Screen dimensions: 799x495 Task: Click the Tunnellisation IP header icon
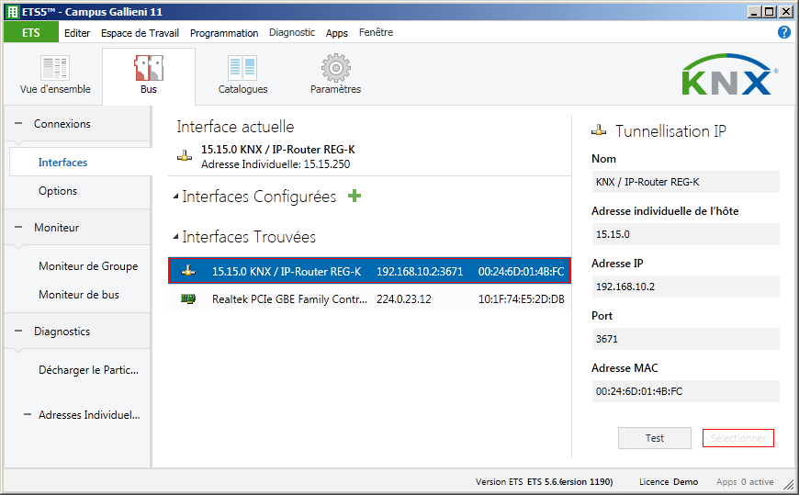(x=599, y=131)
